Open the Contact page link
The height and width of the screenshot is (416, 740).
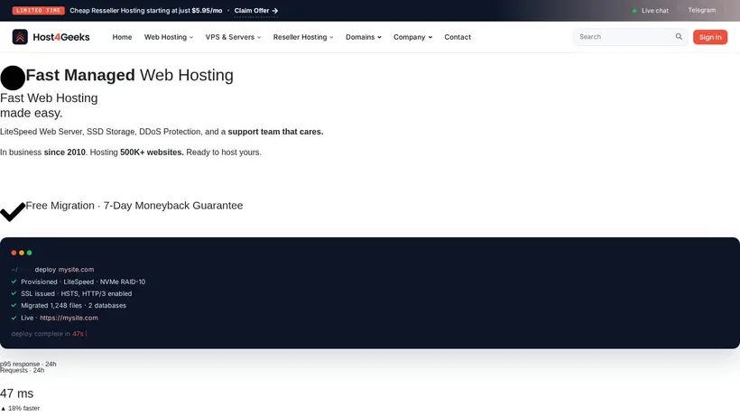[458, 37]
